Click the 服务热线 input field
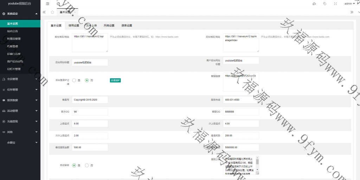Screen dimensions: 360x180 (241, 100)
